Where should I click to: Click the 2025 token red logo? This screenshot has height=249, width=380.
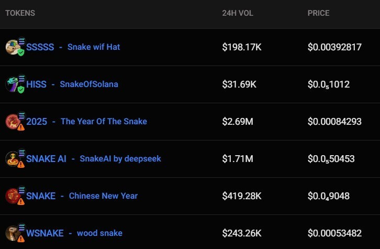(x=12, y=122)
